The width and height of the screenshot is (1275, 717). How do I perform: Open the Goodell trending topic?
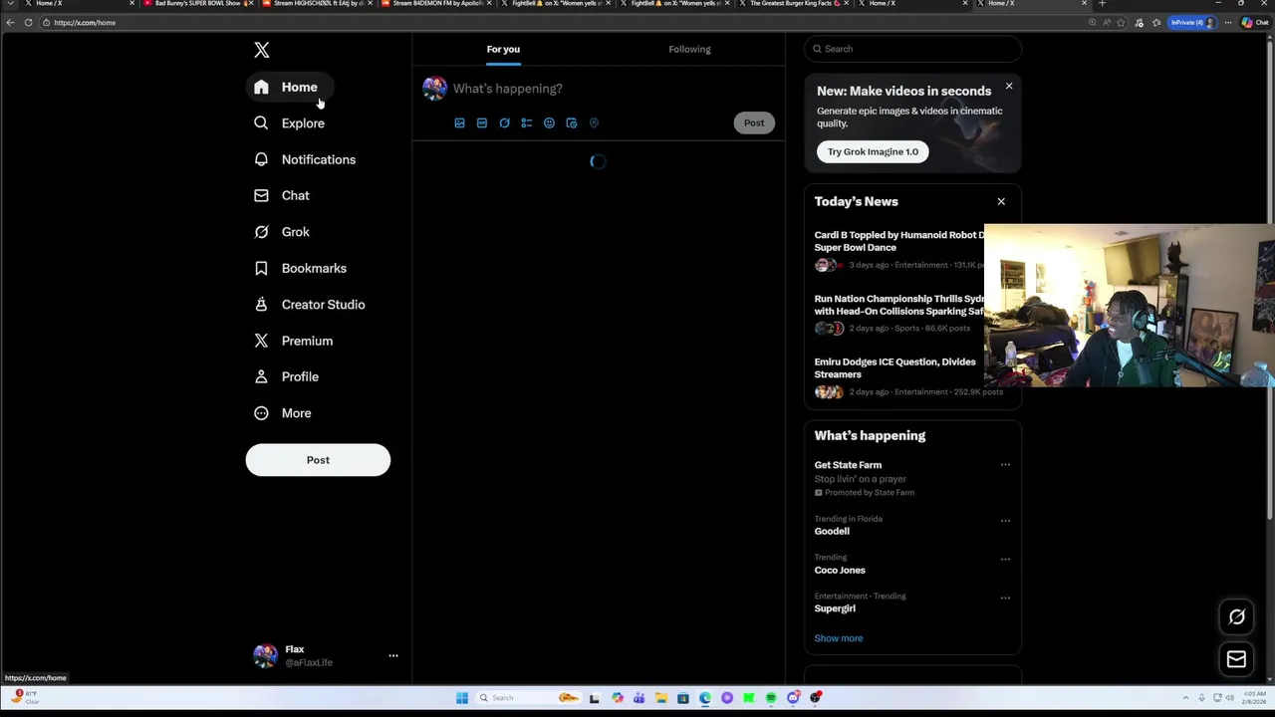tap(832, 532)
